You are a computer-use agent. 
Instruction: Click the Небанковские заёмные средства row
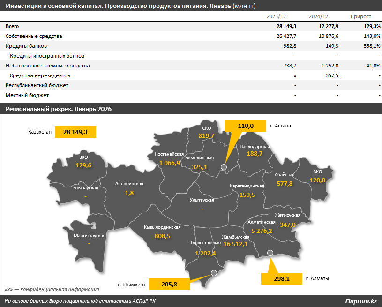[x=48, y=66]
